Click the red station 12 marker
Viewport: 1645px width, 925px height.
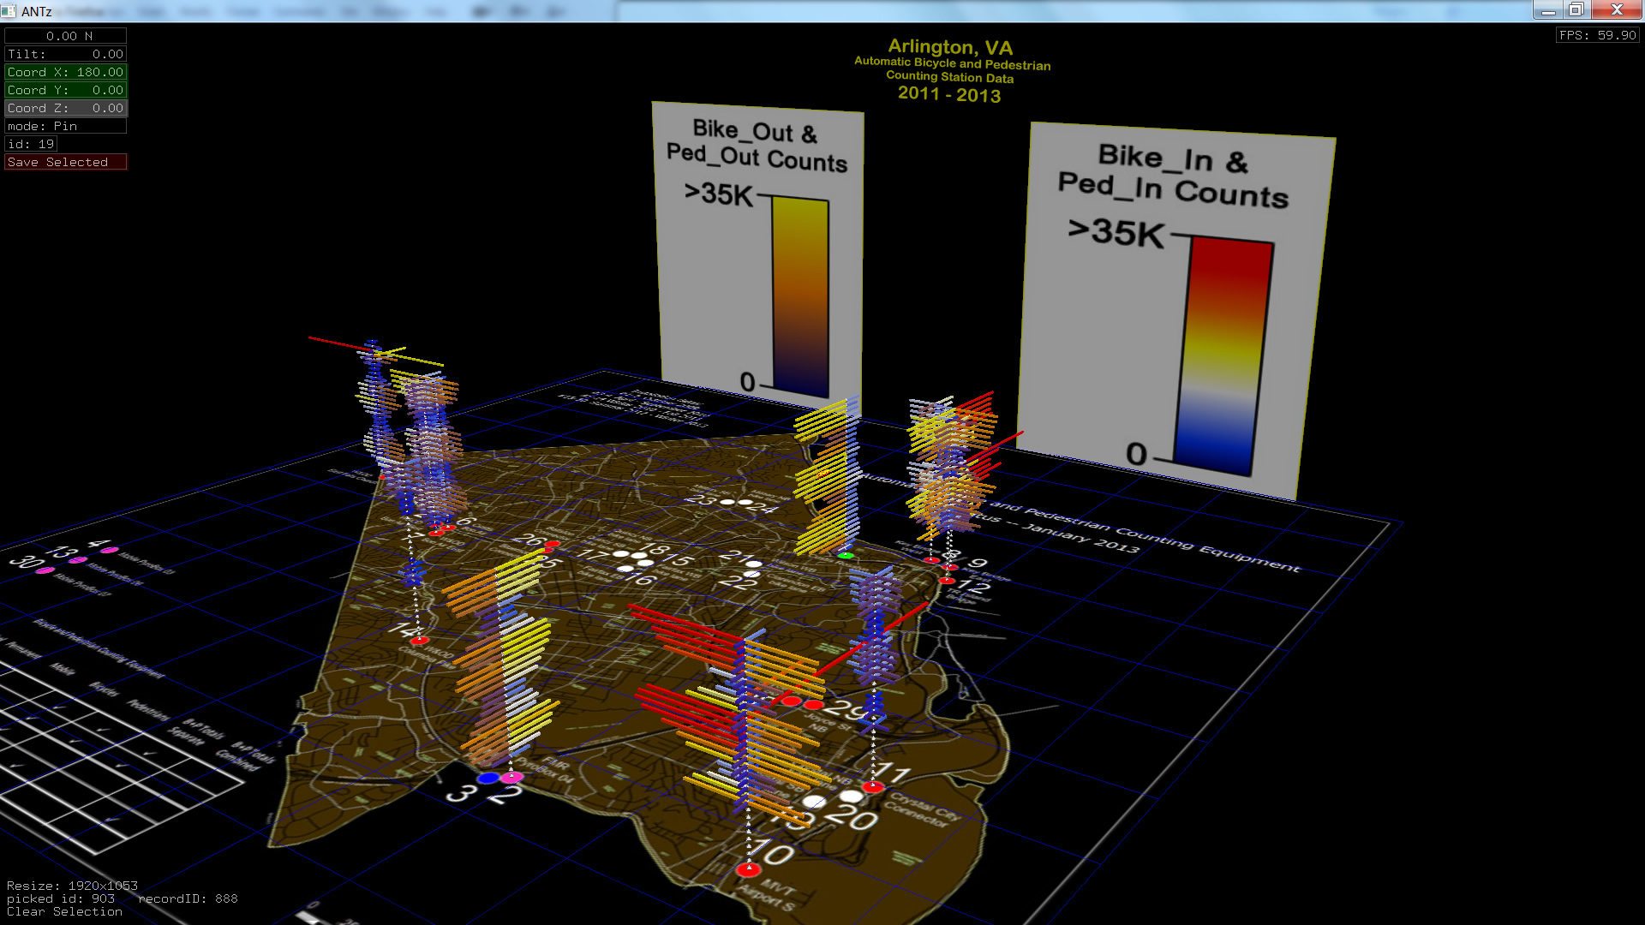pos(946,581)
